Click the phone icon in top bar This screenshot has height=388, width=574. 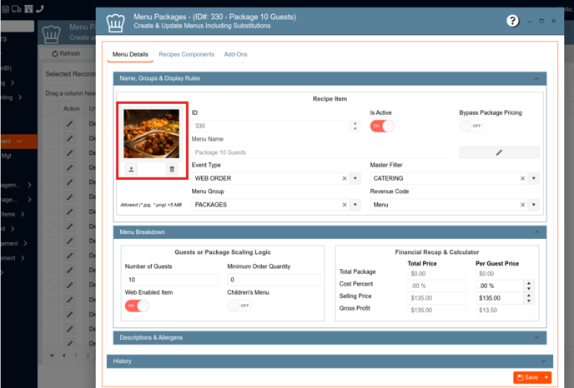41,8
